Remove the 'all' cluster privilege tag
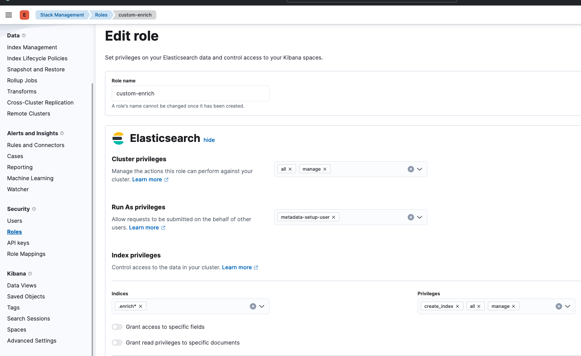 tap(290, 169)
